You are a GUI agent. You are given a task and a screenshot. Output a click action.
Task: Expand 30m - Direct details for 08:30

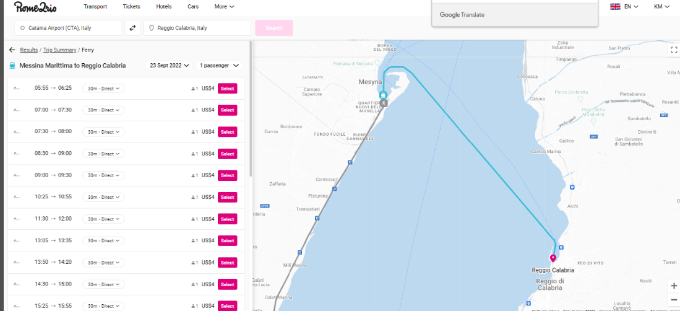click(103, 154)
